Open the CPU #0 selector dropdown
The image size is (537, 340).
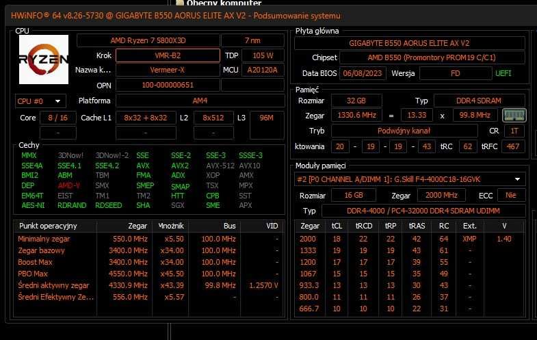[40, 101]
